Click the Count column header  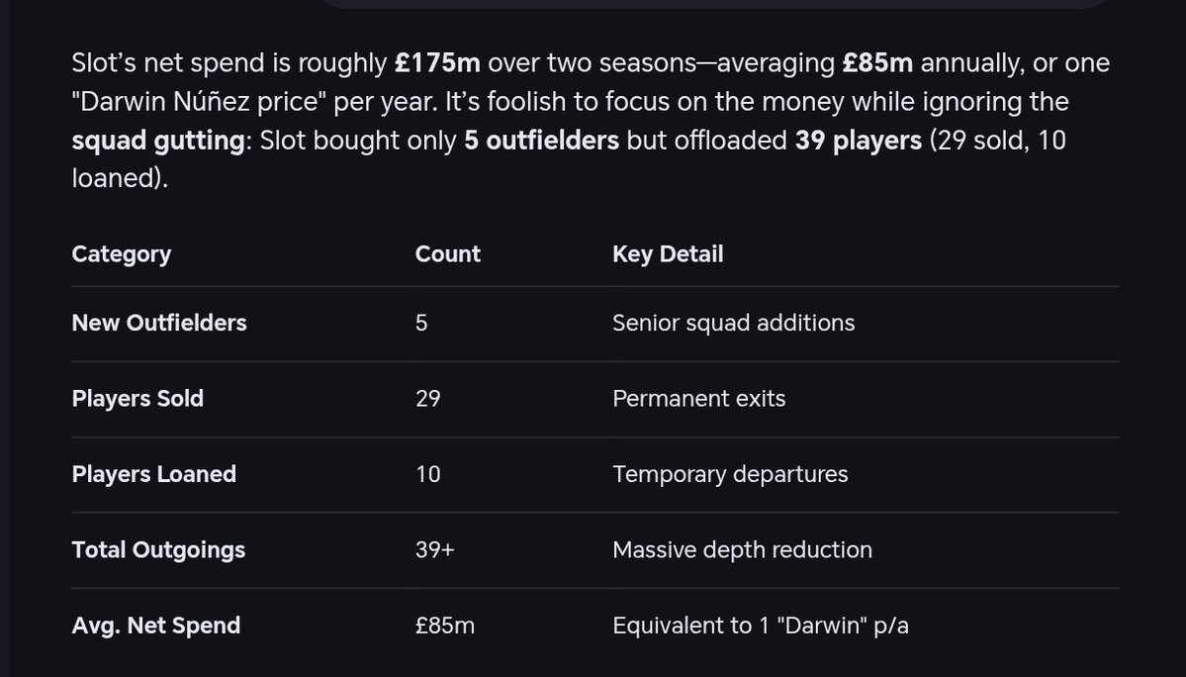(447, 254)
